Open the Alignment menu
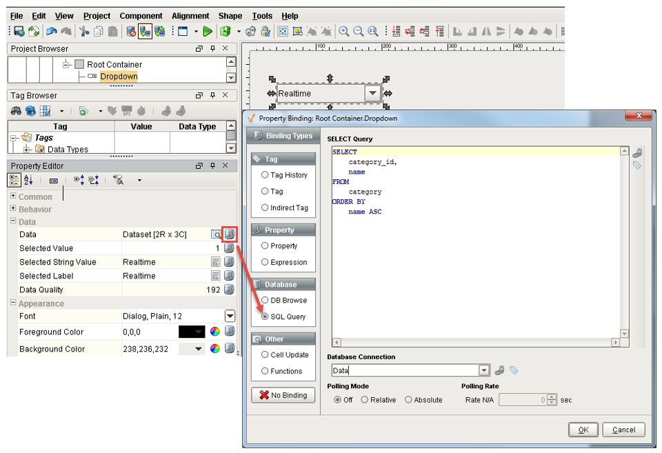The image size is (662, 453). (x=190, y=15)
